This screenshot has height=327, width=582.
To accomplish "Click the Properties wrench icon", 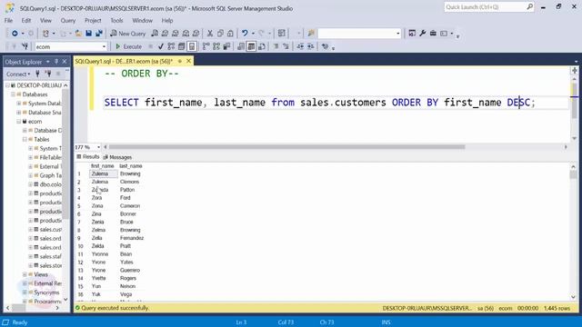I will tap(422, 34).
